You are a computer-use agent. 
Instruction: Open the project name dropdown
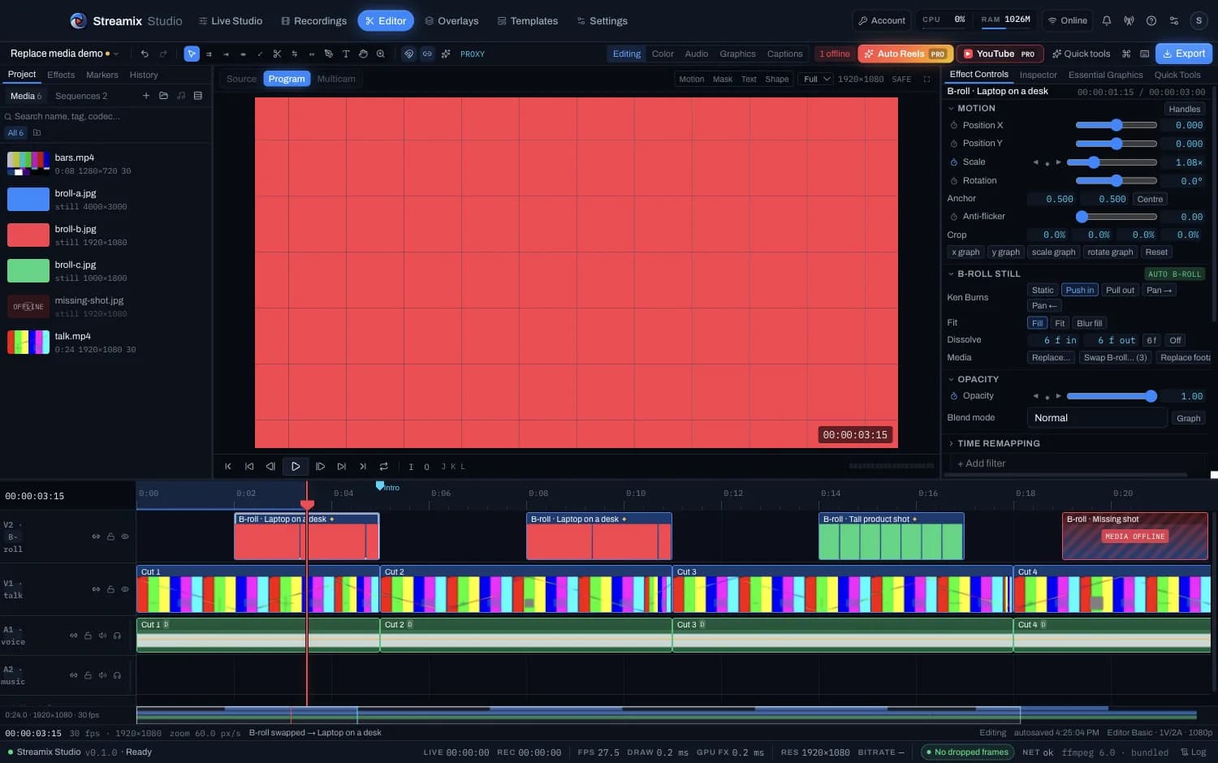[x=64, y=54]
